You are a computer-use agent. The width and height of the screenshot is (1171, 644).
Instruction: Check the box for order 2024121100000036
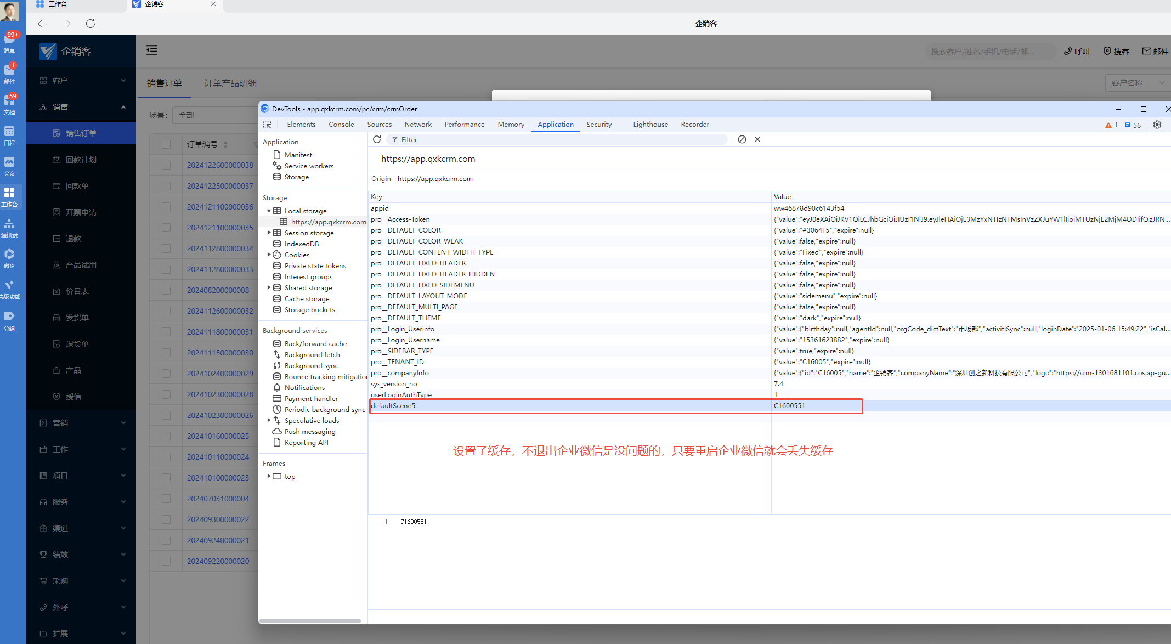pyautogui.click(x=166, y=207)
